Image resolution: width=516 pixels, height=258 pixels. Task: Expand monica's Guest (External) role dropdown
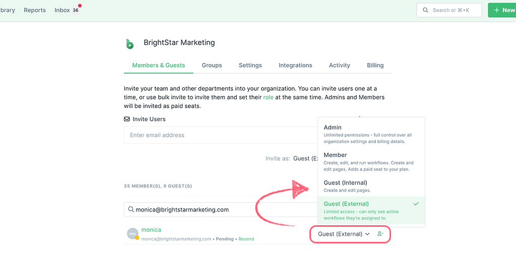click(x=344, y=234)
